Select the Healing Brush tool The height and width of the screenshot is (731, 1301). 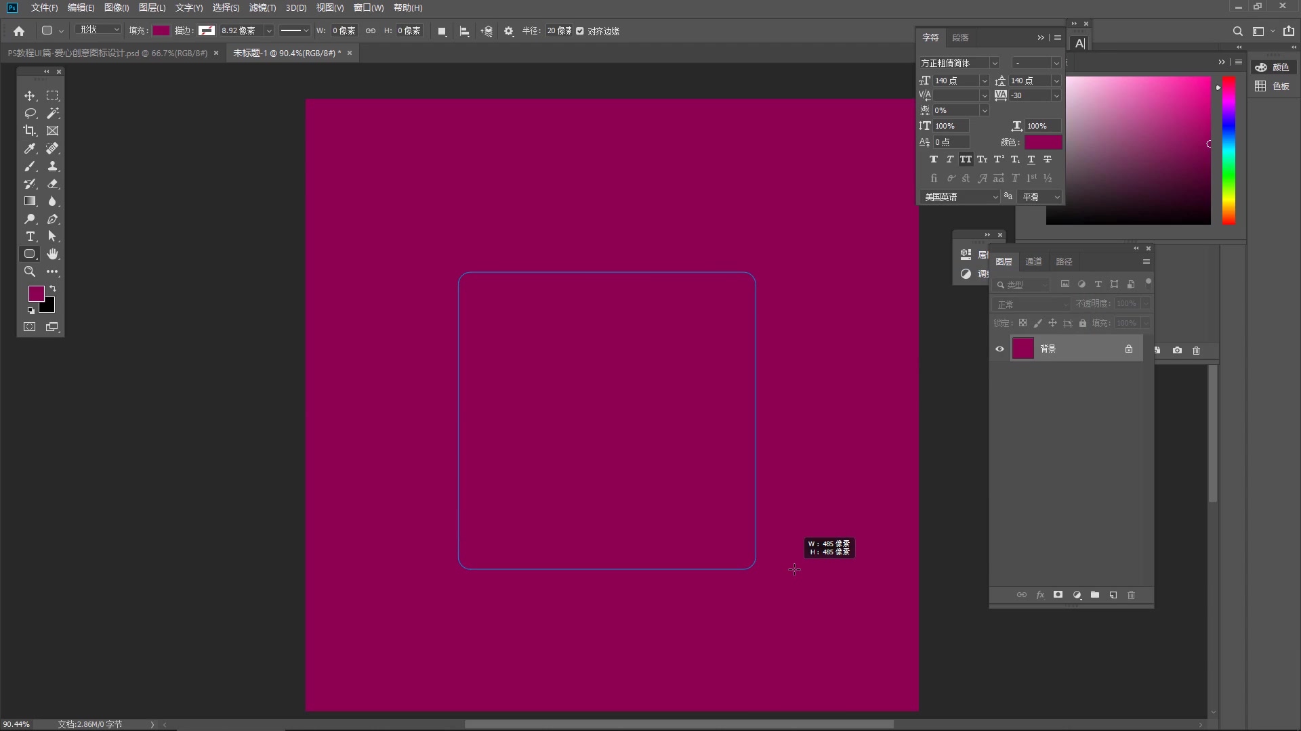coord(52,149)
